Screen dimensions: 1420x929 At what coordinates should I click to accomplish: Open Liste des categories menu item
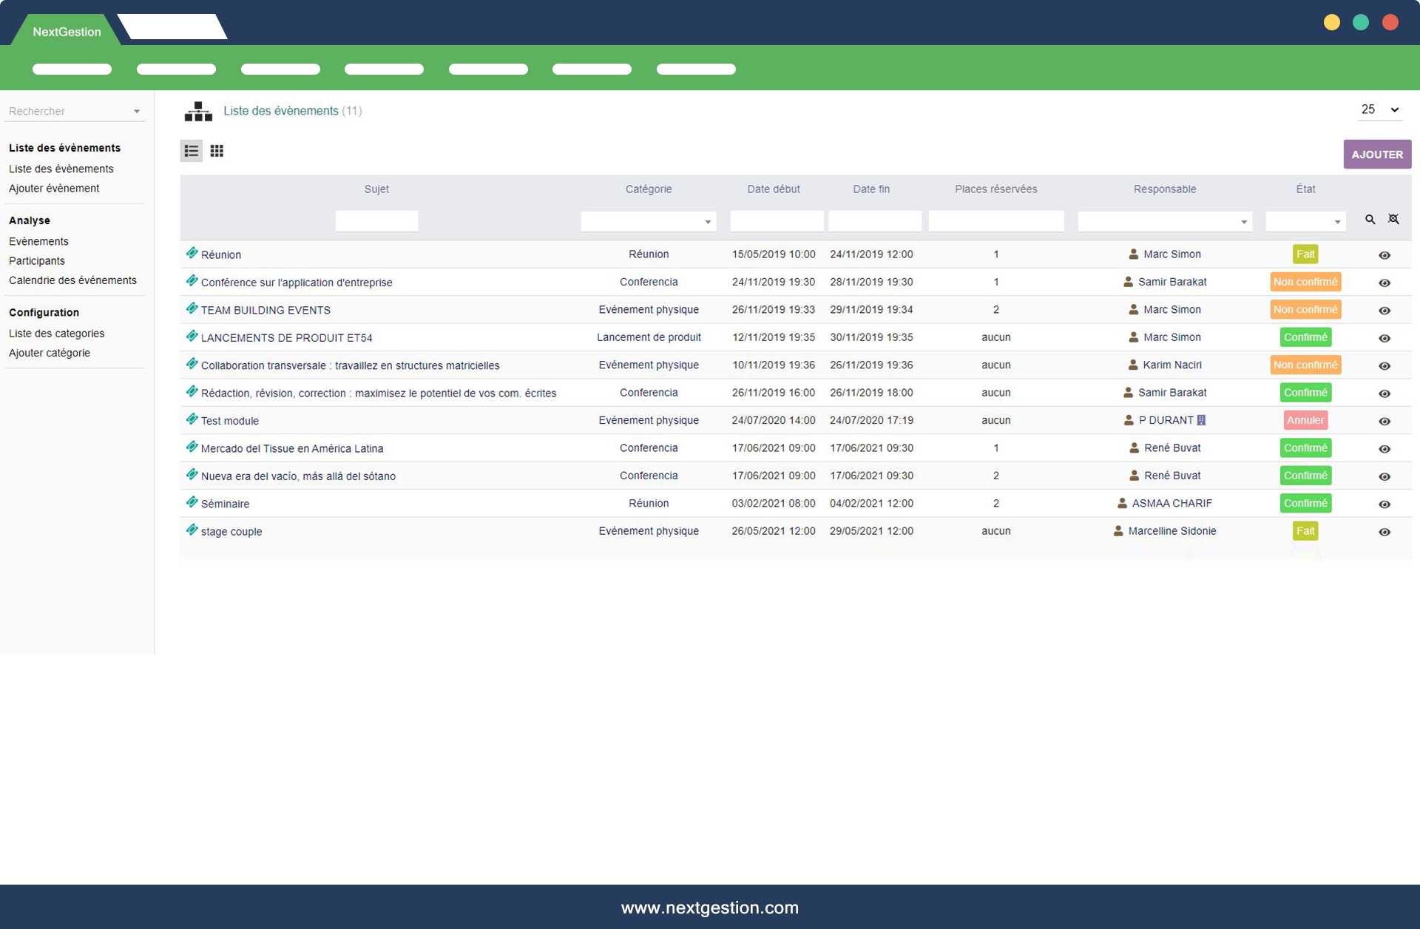tap(56, 334)
